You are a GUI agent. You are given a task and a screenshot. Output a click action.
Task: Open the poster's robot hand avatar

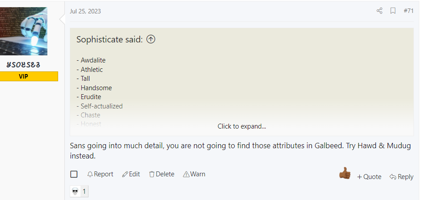pyautogui.click(x=24, y=31)
